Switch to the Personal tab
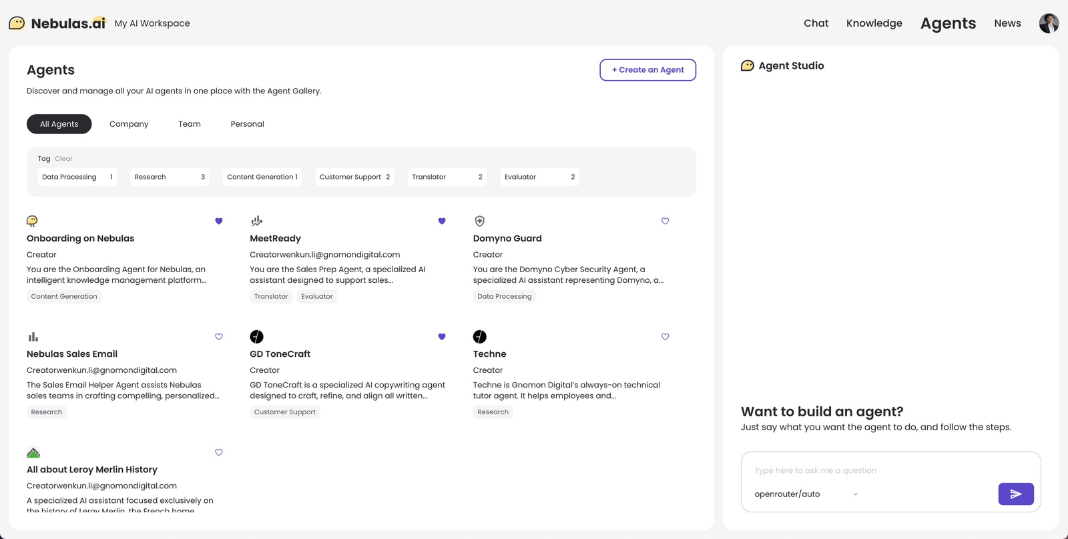The image size is (1068, 539). tap(247, 124)
